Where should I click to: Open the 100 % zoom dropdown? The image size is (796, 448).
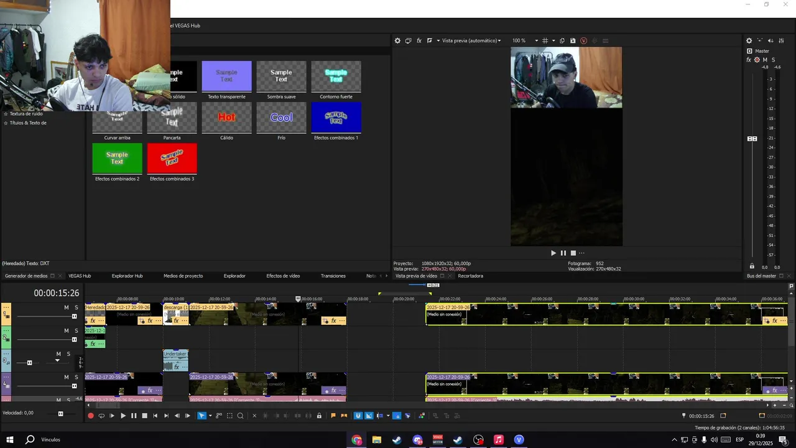point(525,40)
